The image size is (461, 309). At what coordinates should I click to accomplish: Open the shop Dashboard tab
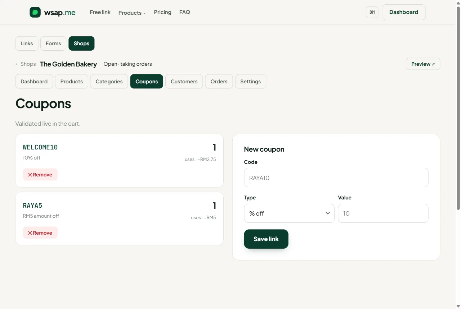(x=34, y=82)
